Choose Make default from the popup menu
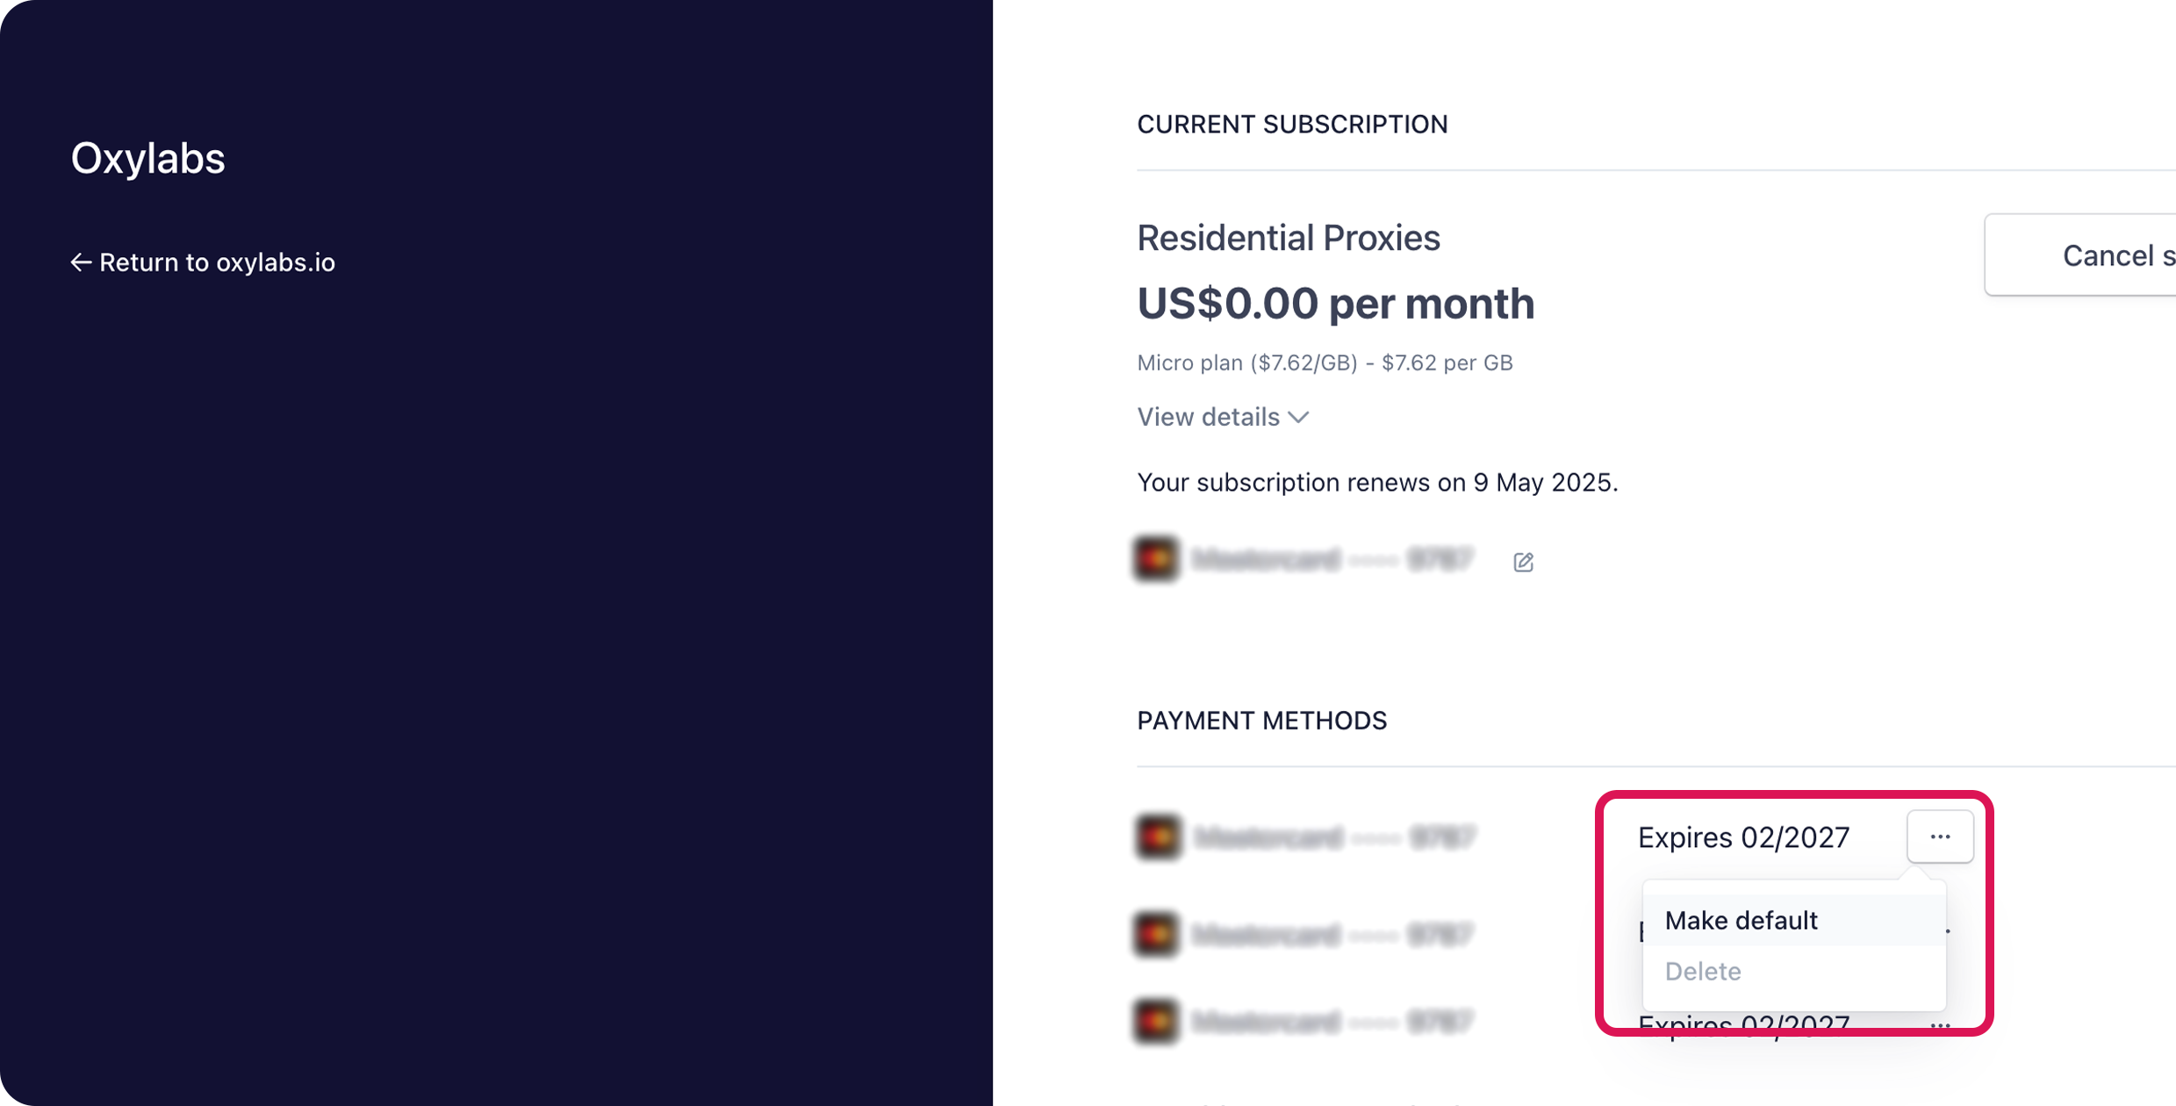The height and width of the screenshot is (1106, 2176). [x=1741, y=921]
